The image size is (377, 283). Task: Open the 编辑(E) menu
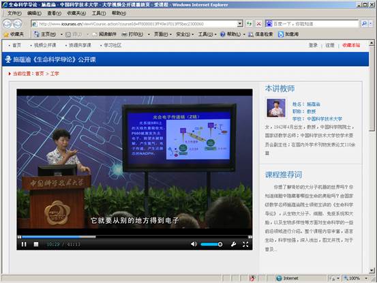tap(34, 13)
